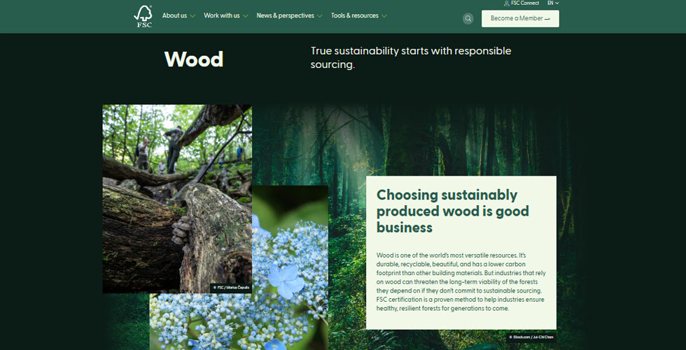
Task: Open the About us menu
Action: click(x=174, y=15)
